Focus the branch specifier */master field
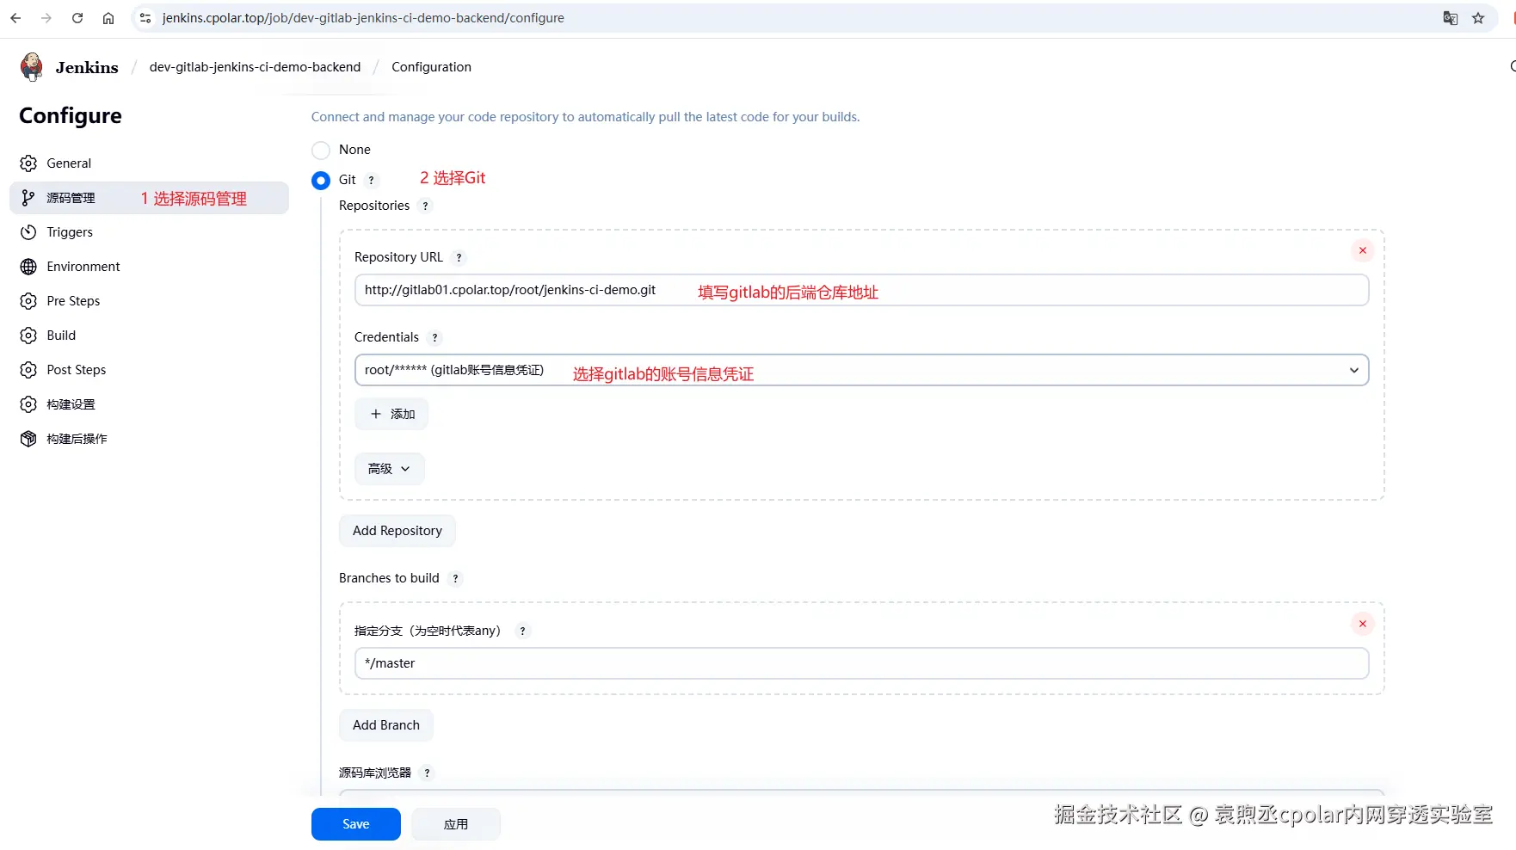This screenshot has width=1516, height=850. click(861, 663)
